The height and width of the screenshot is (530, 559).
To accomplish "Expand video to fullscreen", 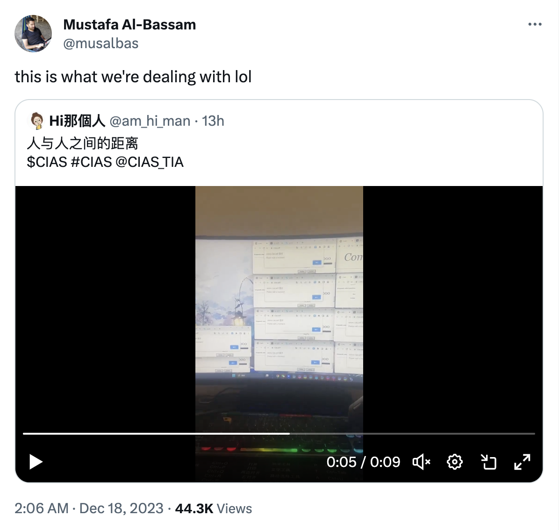I will pos(522,462).
